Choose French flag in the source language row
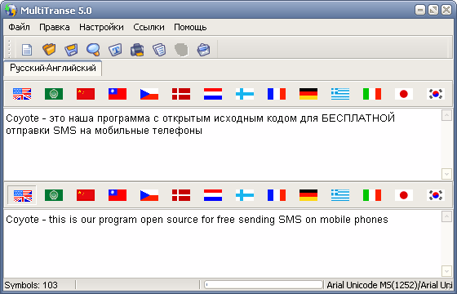 click(x=277, y=94)
